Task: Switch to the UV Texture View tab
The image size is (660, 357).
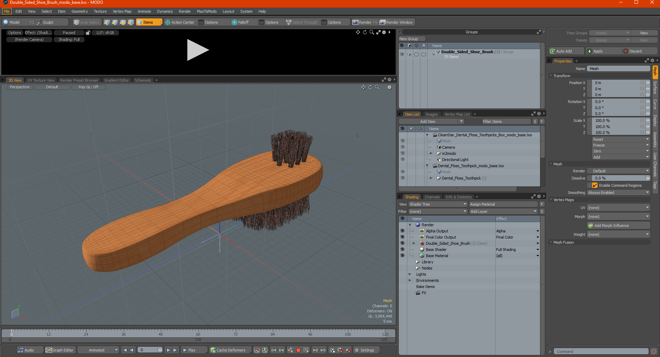Action: point(41,80)
